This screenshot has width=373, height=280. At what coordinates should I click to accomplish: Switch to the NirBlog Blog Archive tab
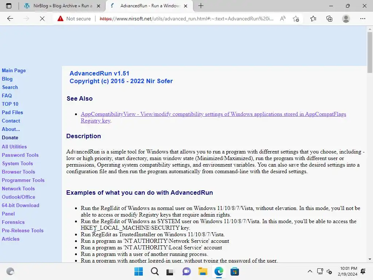point(62,6)
